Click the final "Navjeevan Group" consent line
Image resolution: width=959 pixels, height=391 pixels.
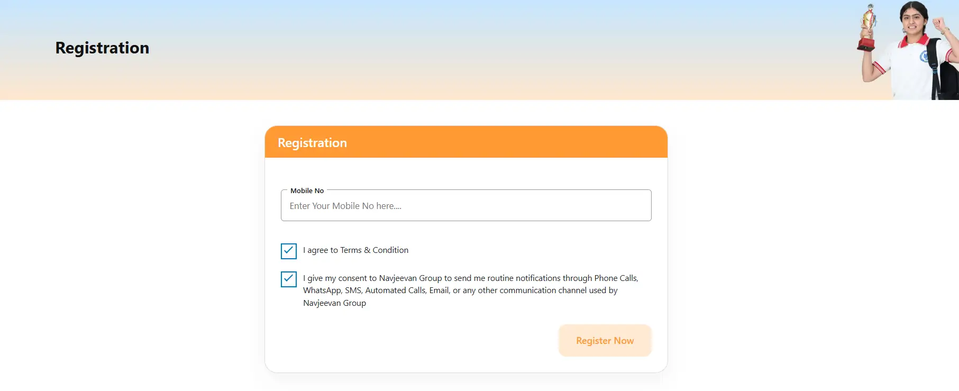tap(334, 303)
